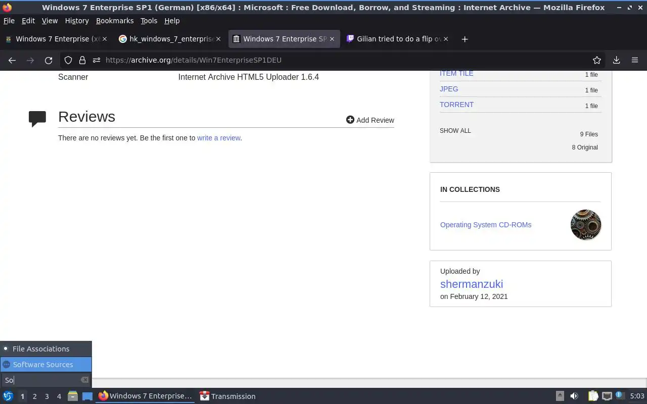Viewport: 647px width, 404px height.
Task: Click the show desktop panel icon
Action: 87,396
